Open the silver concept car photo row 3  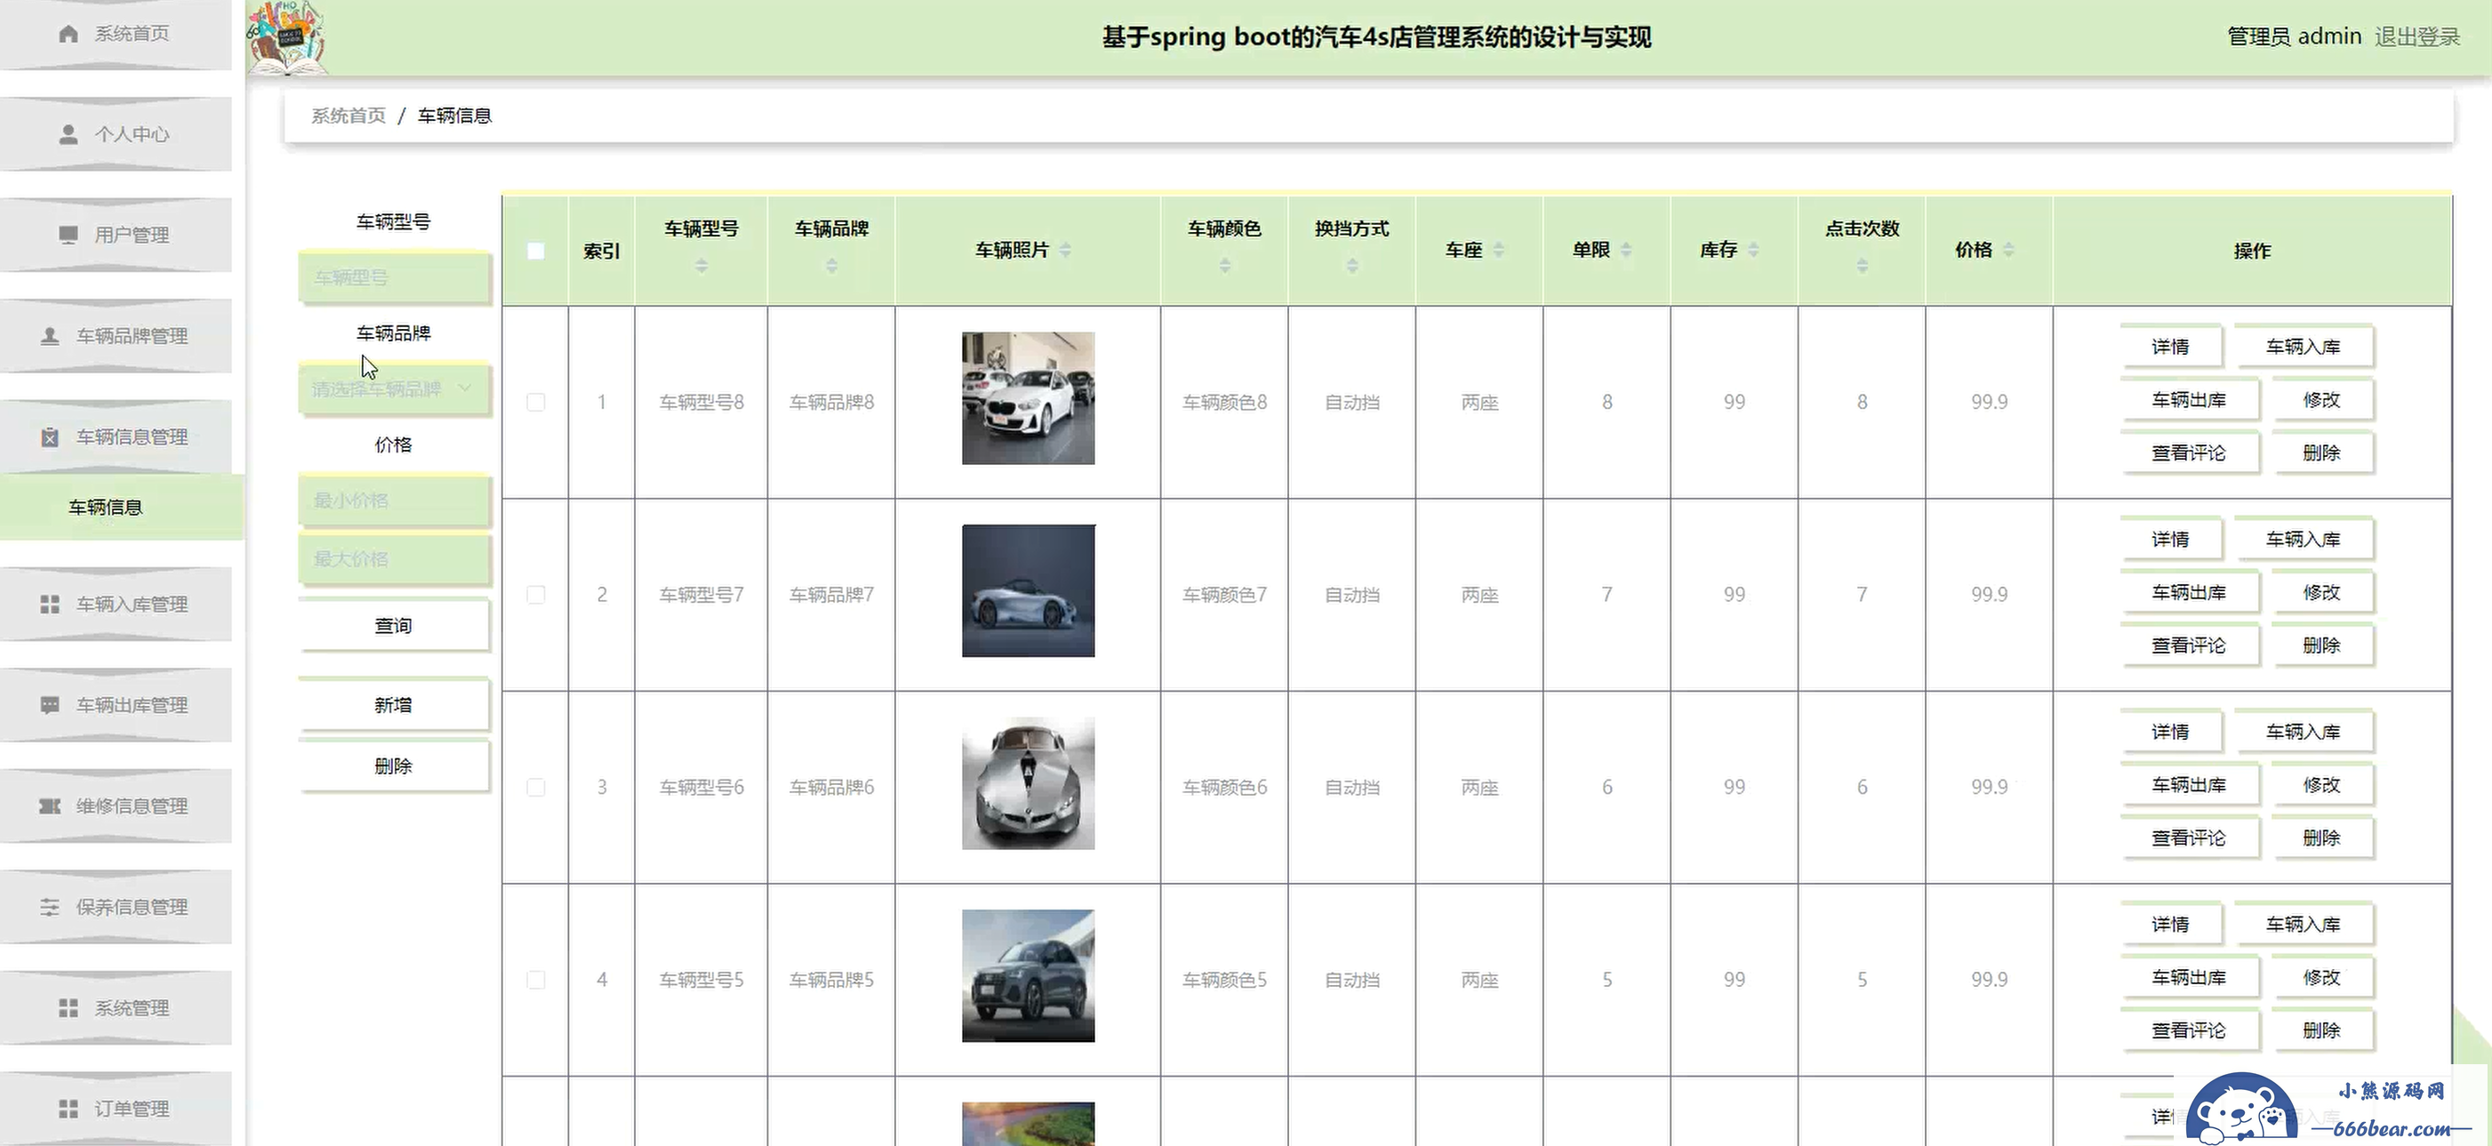pos(1029,783)
